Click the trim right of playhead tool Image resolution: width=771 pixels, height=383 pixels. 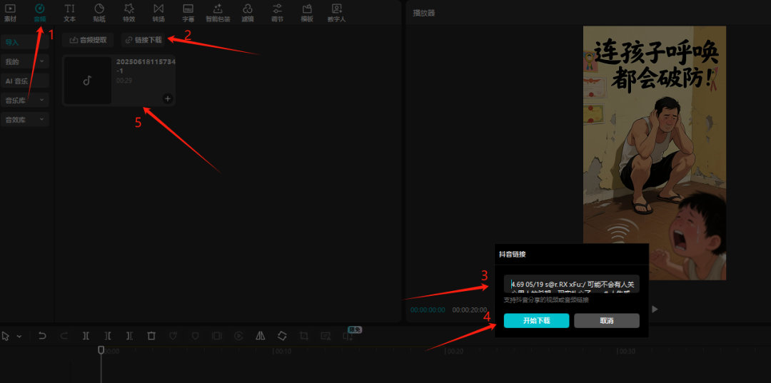129,336
